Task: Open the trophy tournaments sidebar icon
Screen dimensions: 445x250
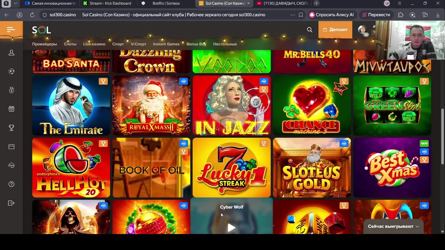Action: [x=11, y=127]
